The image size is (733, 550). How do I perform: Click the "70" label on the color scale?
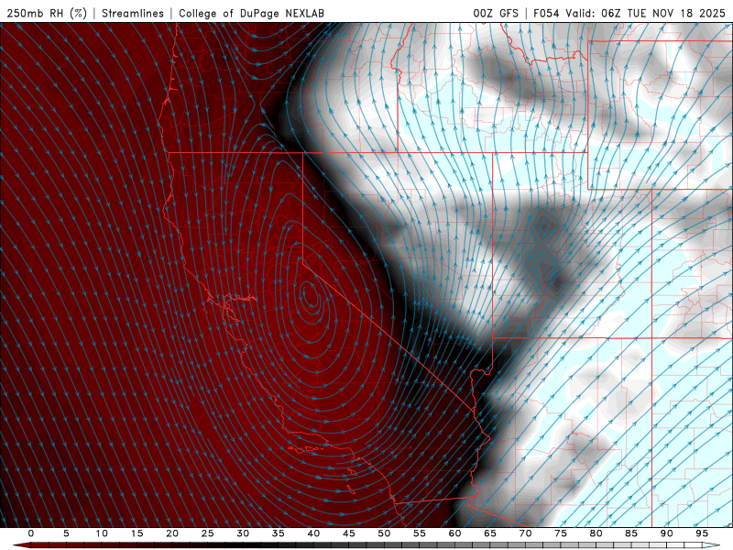tap(525, 533)
